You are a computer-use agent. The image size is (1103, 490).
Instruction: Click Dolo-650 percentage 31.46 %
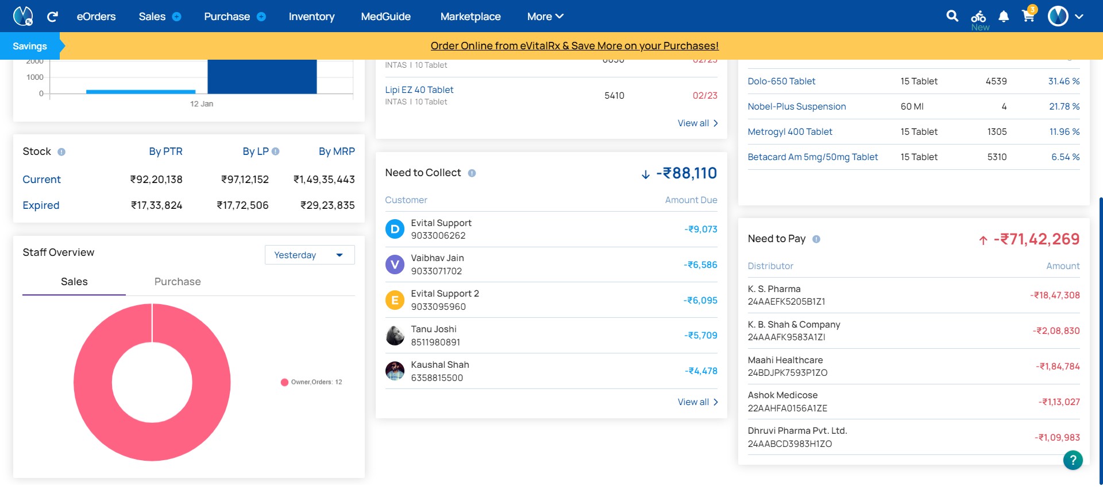[x=1064, y=81]
